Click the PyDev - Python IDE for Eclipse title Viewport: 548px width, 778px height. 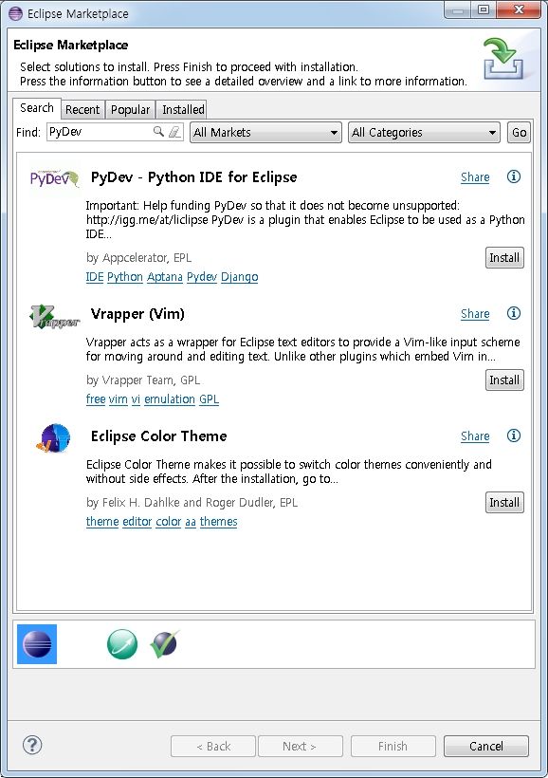[194, 177]
